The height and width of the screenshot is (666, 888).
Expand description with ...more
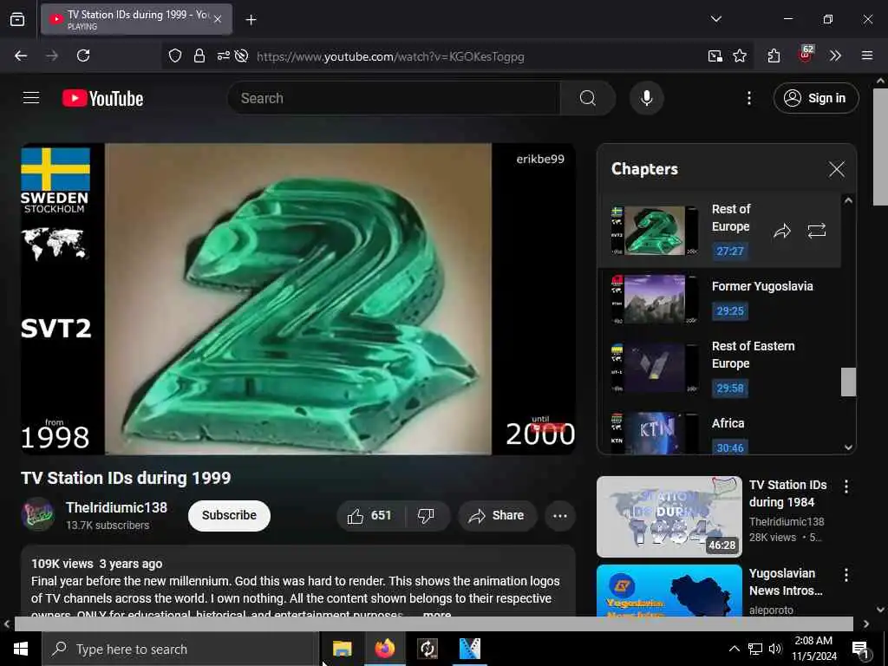437,614
